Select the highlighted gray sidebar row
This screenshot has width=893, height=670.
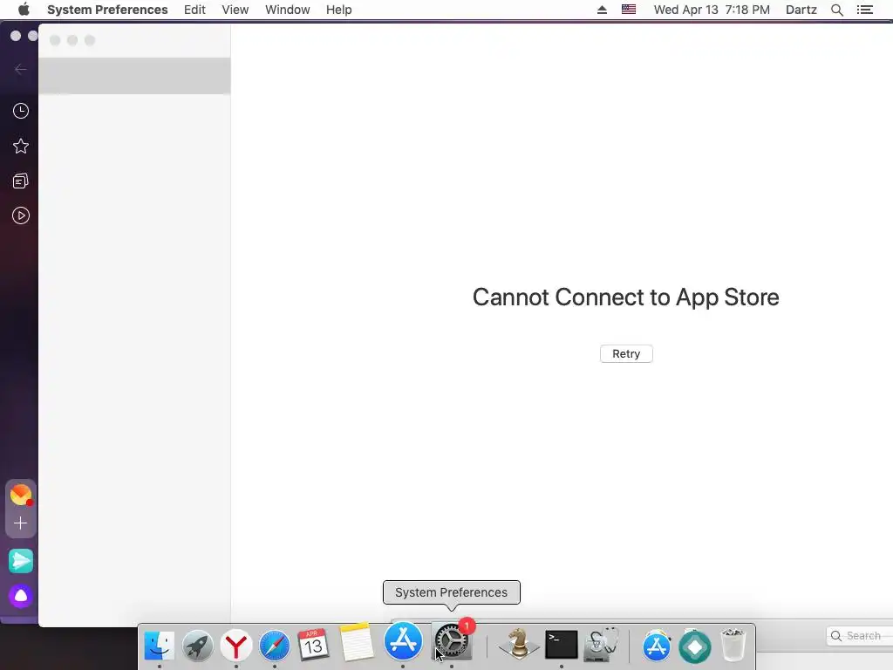click(134, 76)
